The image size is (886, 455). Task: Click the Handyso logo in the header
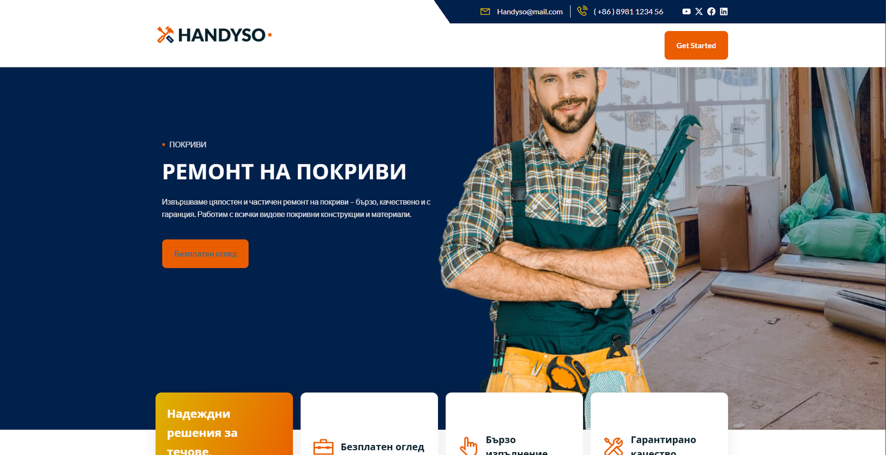click(214, 35)
